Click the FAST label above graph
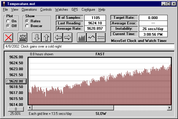This screenshot has height=119, width=178. 100,54
